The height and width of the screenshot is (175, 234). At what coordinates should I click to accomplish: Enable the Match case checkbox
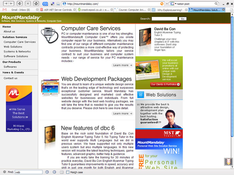point(68,172)
